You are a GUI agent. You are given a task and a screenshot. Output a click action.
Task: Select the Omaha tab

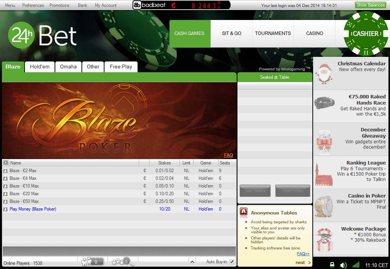(68, 67)
